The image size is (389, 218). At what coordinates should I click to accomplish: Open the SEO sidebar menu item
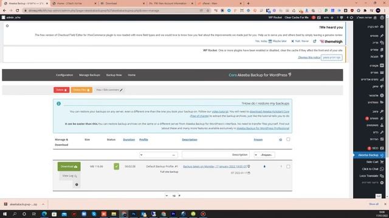click(375, 148)
